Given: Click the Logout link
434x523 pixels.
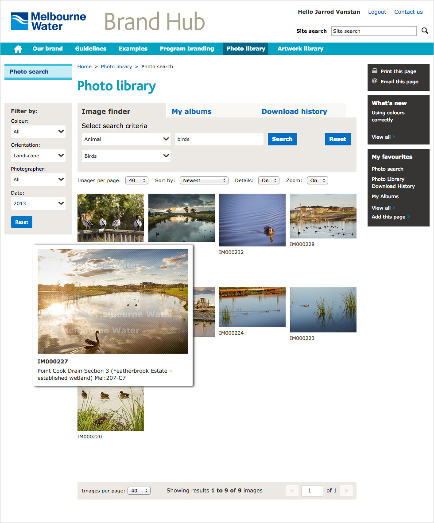Looking at the screenshot, I should pyautogui.click(x=377, y=12).
